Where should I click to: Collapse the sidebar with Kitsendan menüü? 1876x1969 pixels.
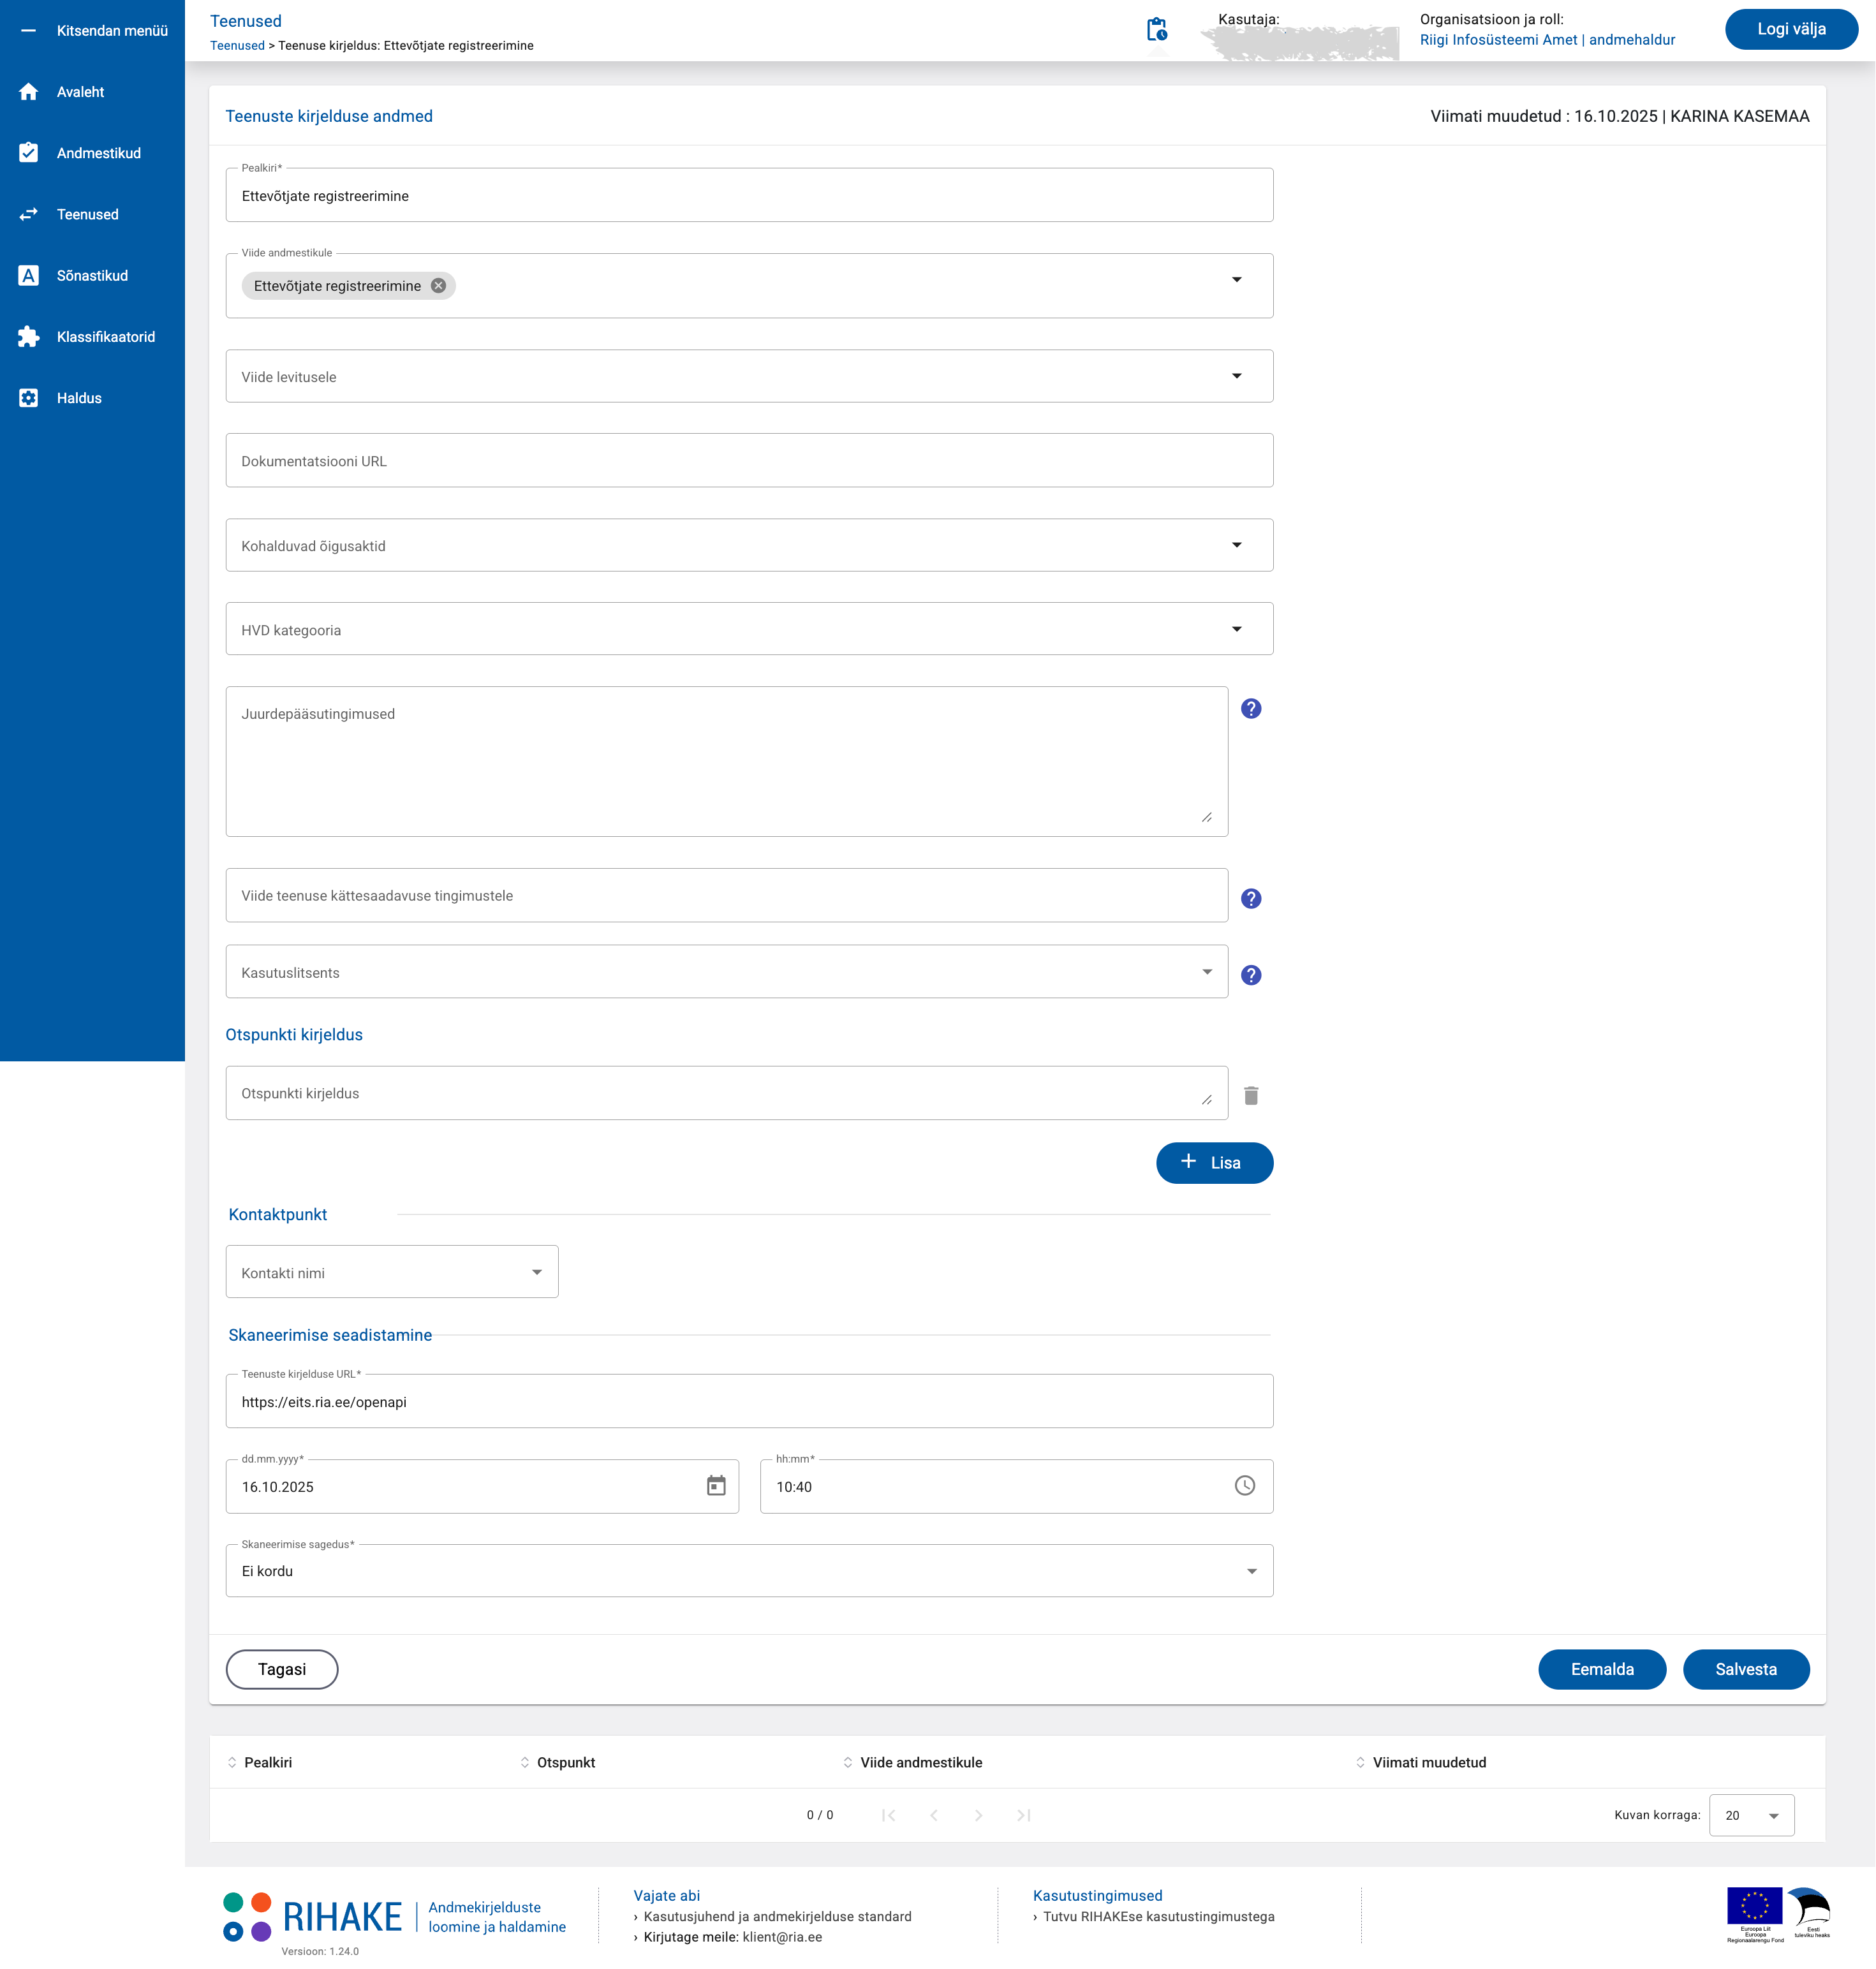[92, 31]
